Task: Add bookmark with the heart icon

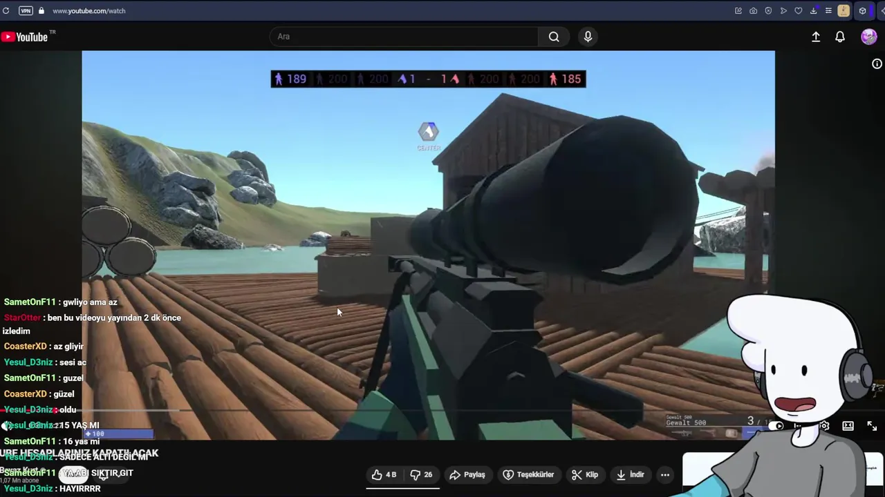Action: 799,10
